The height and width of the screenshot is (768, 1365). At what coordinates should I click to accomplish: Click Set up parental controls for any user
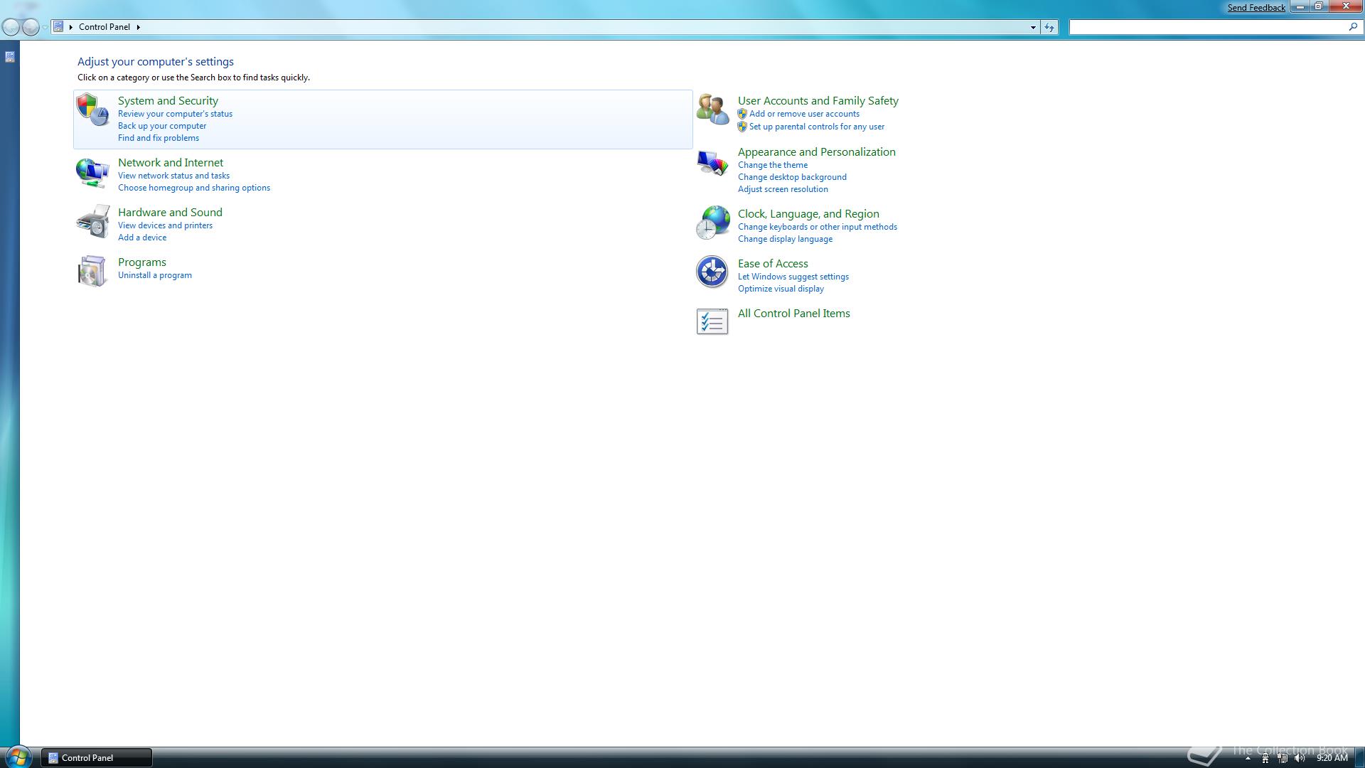coord(817,127)
